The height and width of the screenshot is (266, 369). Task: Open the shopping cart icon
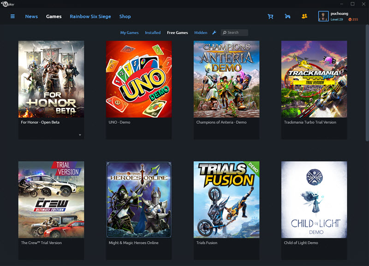pyautogui.click(x=270, y=16)
